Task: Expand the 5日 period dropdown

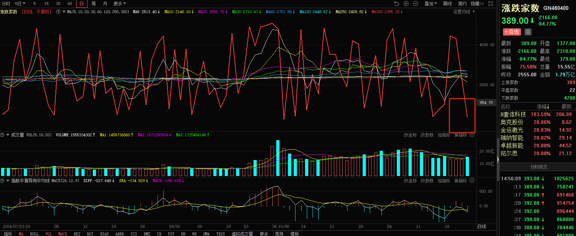Action: coord(20,4)
